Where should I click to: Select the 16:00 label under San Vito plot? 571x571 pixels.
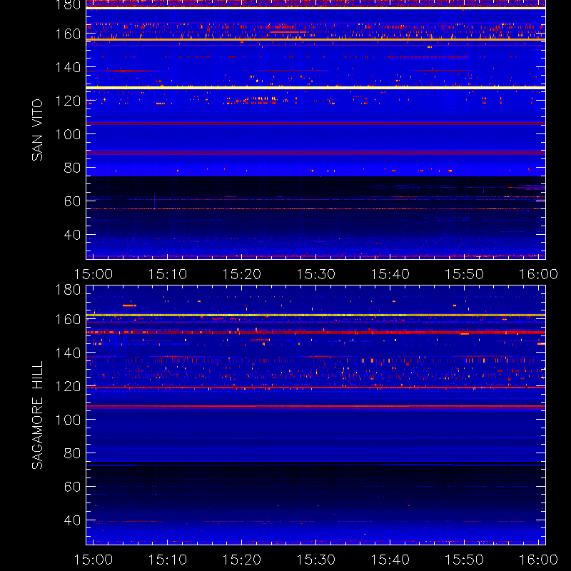click(538, 274)
